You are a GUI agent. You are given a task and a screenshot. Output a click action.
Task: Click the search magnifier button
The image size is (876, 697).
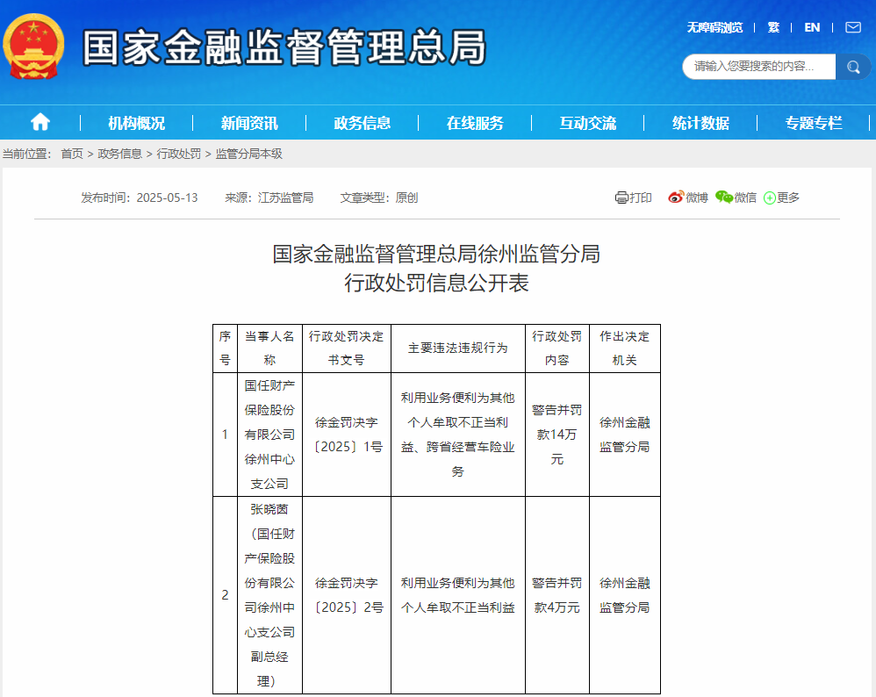pos(853,67)
